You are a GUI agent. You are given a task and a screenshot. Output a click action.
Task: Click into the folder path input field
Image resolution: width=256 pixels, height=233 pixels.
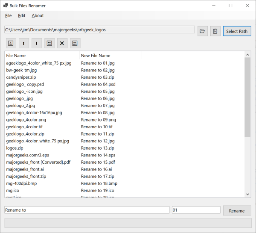(x=99, y=29)
